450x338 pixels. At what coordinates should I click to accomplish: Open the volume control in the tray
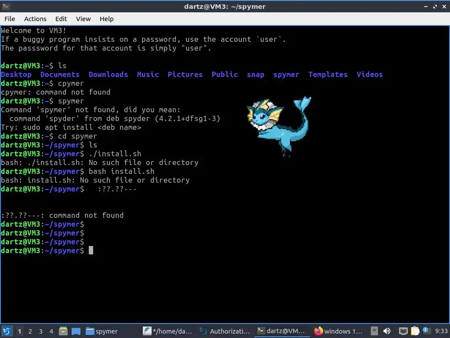point(387,331)
